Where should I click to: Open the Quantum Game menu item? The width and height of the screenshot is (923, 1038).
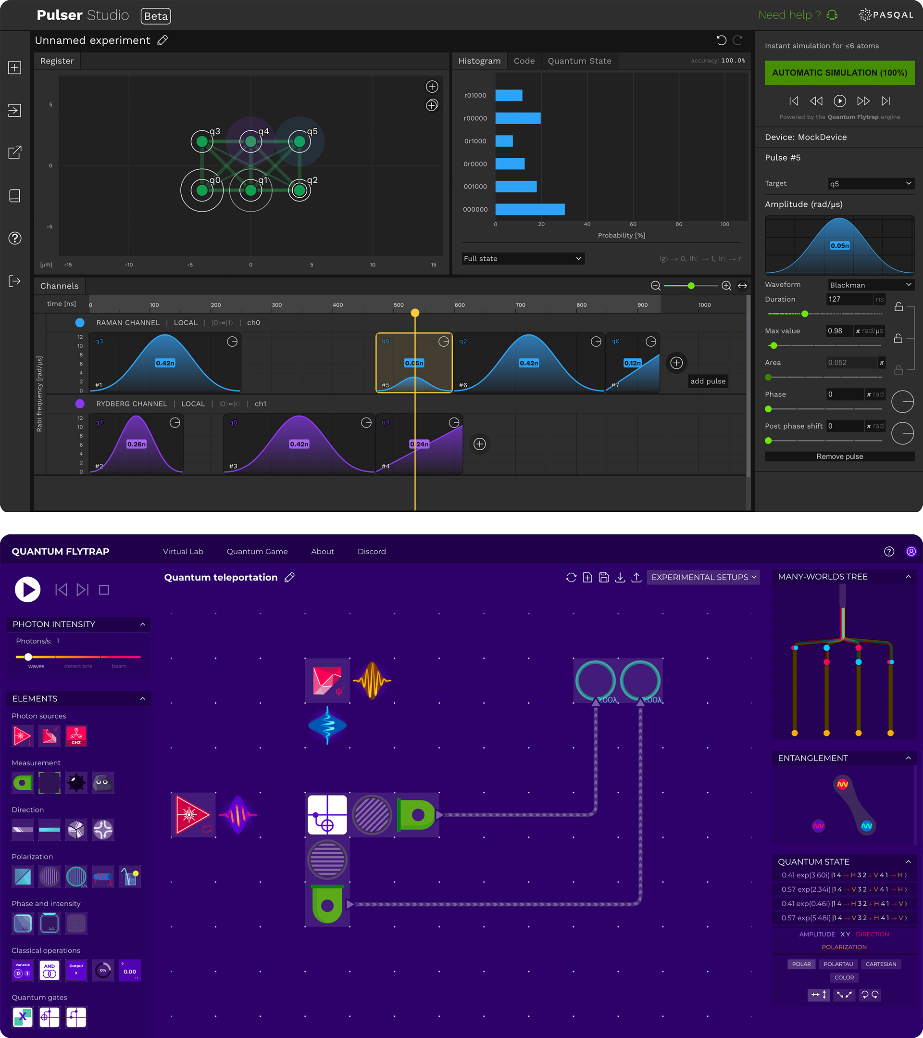(257, 552)
